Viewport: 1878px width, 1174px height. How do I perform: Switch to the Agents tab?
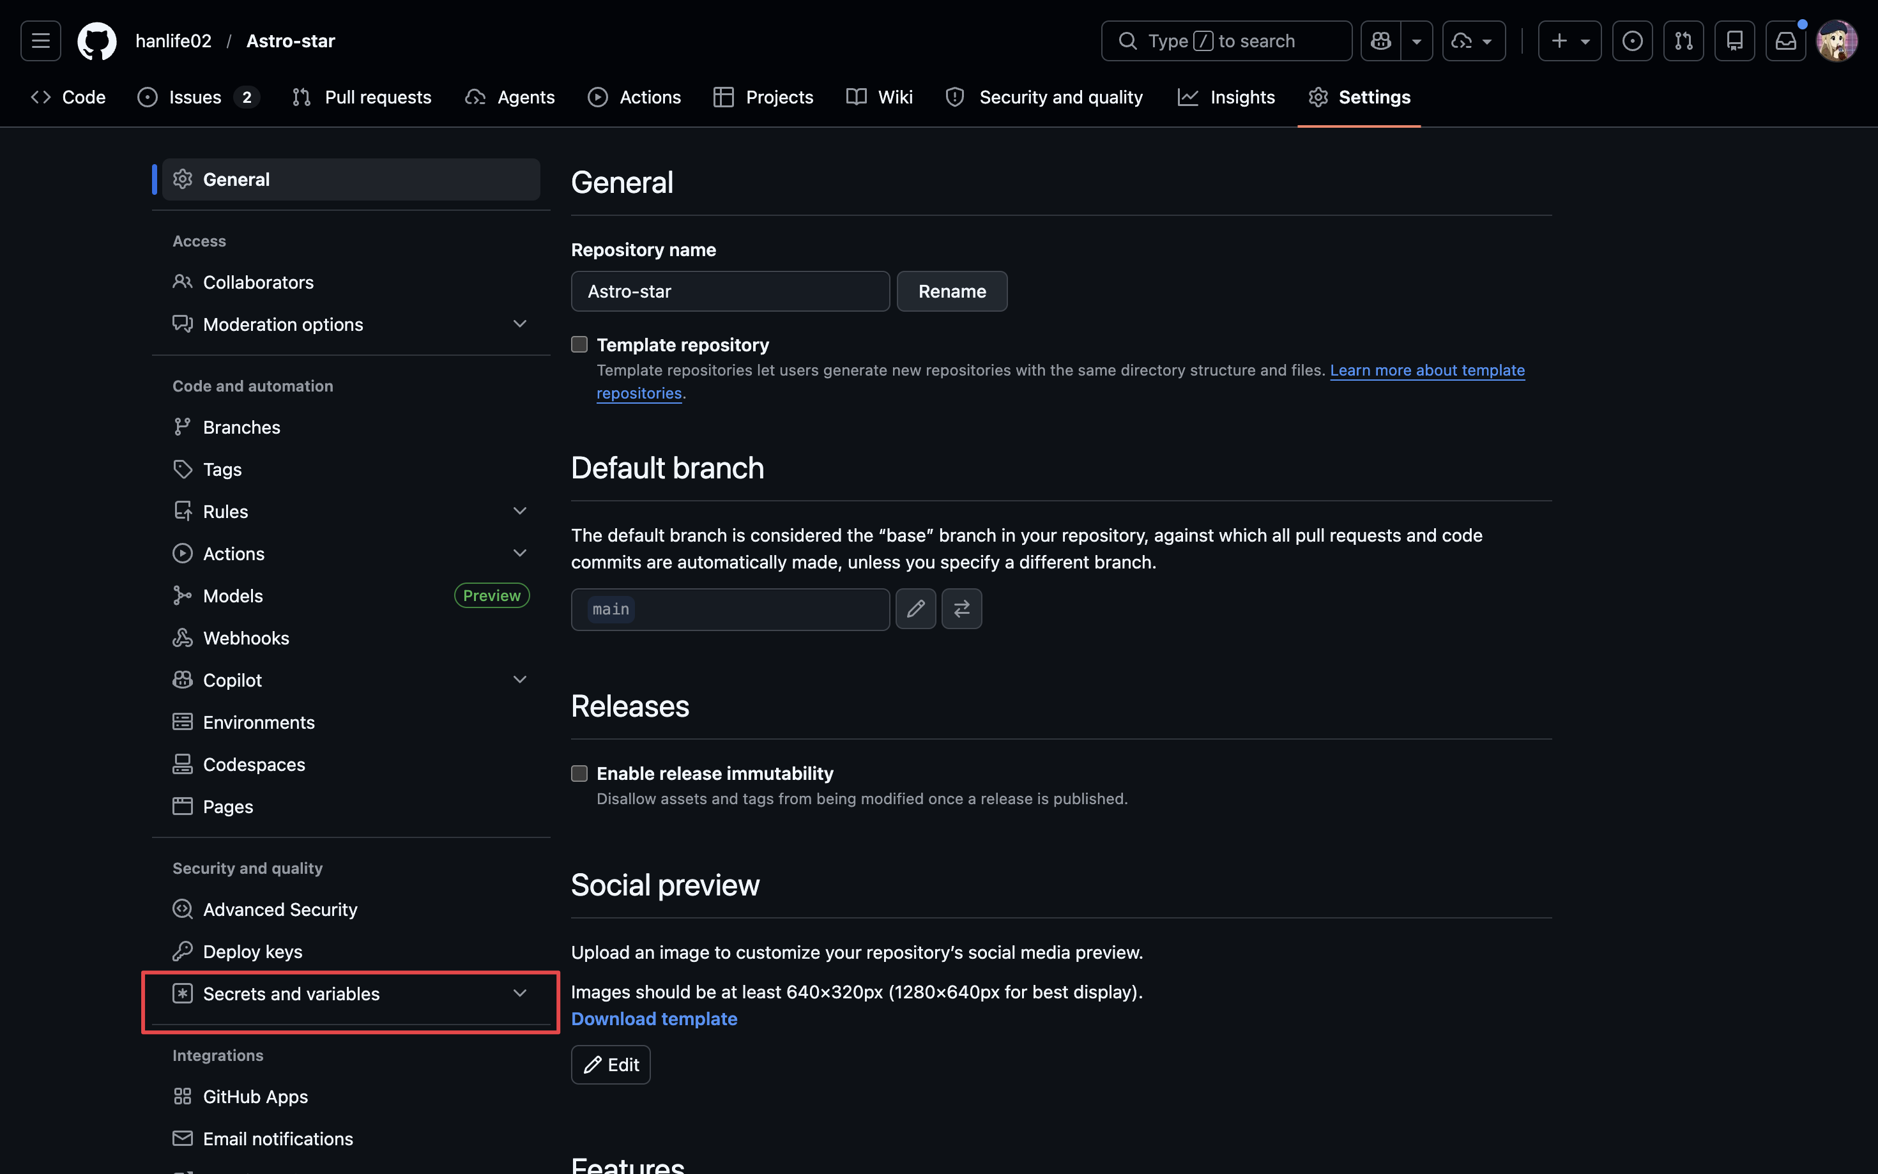point(510,97)
